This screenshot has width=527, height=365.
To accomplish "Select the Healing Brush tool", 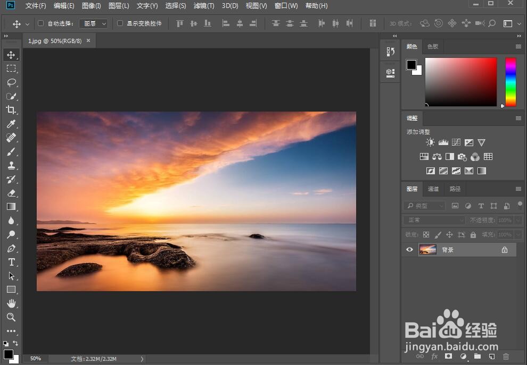I will 11,138.
